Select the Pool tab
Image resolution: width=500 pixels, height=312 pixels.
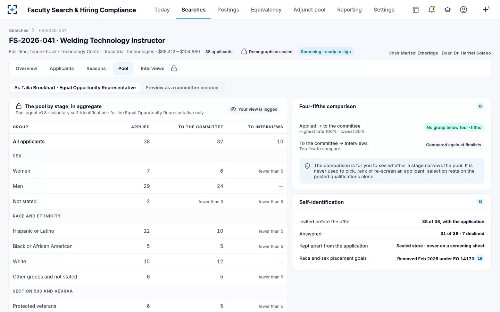(x=123, y=68)
